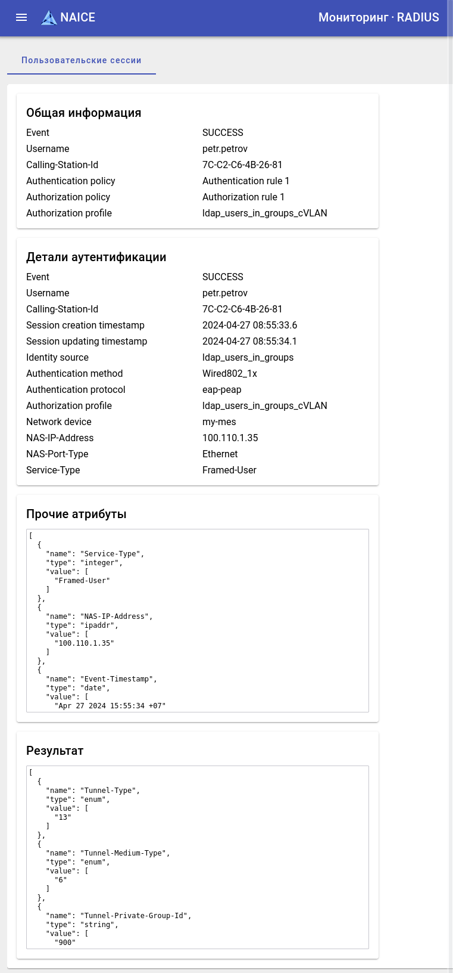Open the hamburger navigation menu
The image size is (453, 973).
(x=21, y=17)
